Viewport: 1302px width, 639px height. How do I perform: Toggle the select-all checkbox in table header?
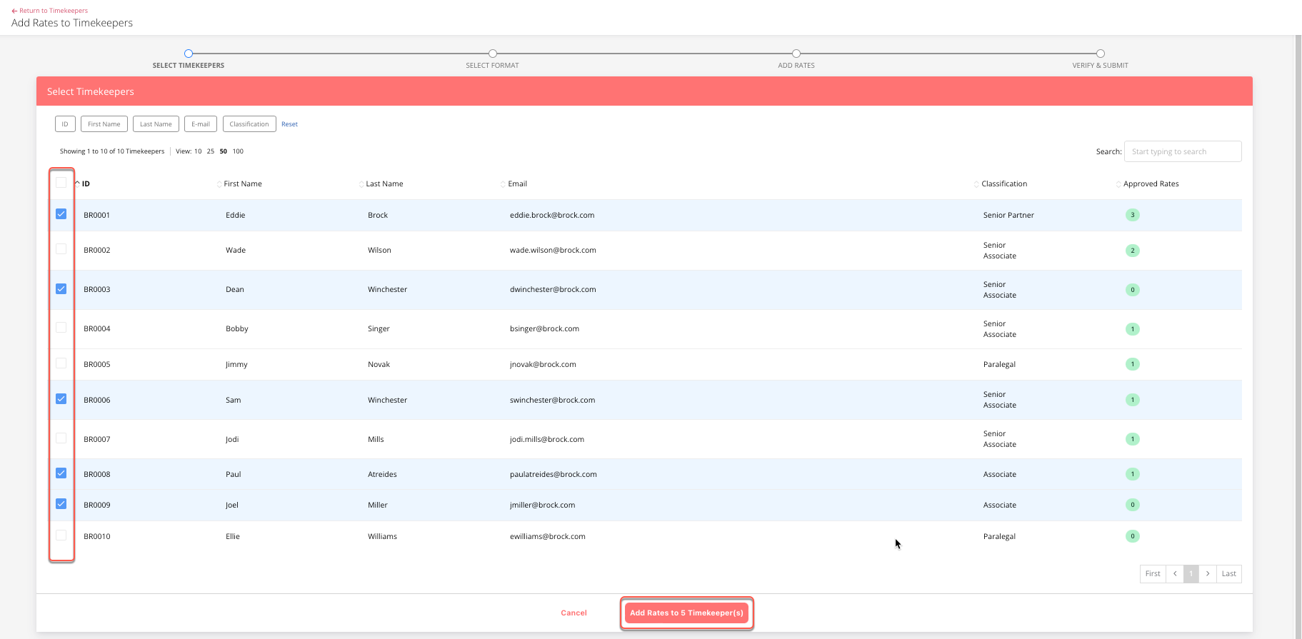(x=61, y=183)
